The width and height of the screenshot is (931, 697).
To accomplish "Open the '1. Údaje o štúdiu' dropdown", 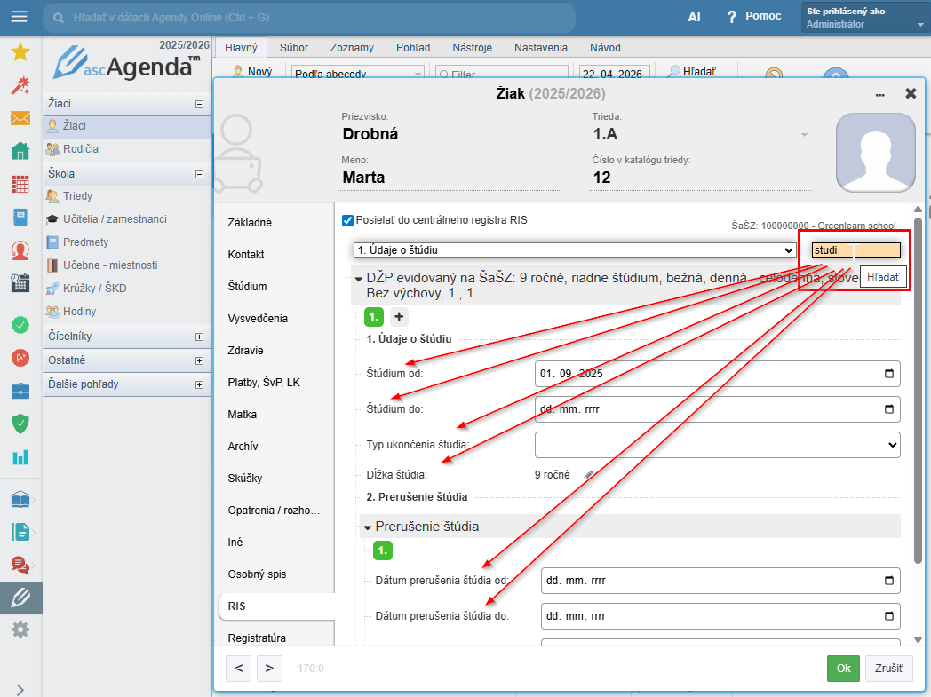I will (x=574, y=250).
